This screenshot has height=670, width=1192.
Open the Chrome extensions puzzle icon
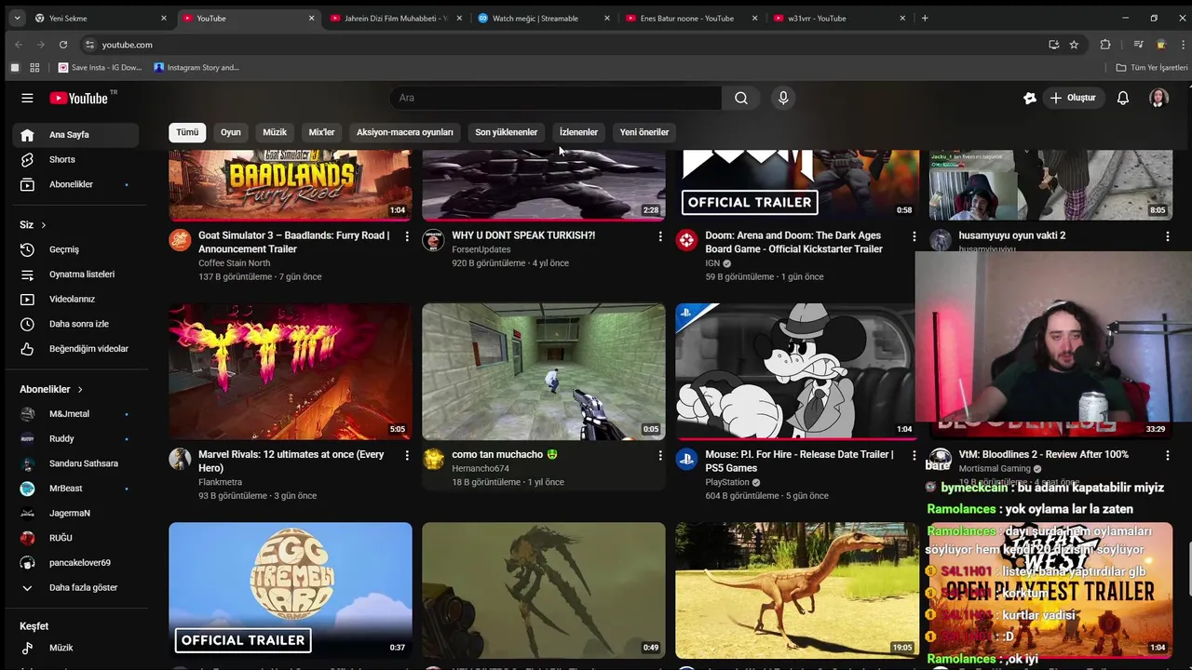pos(1105,45)
